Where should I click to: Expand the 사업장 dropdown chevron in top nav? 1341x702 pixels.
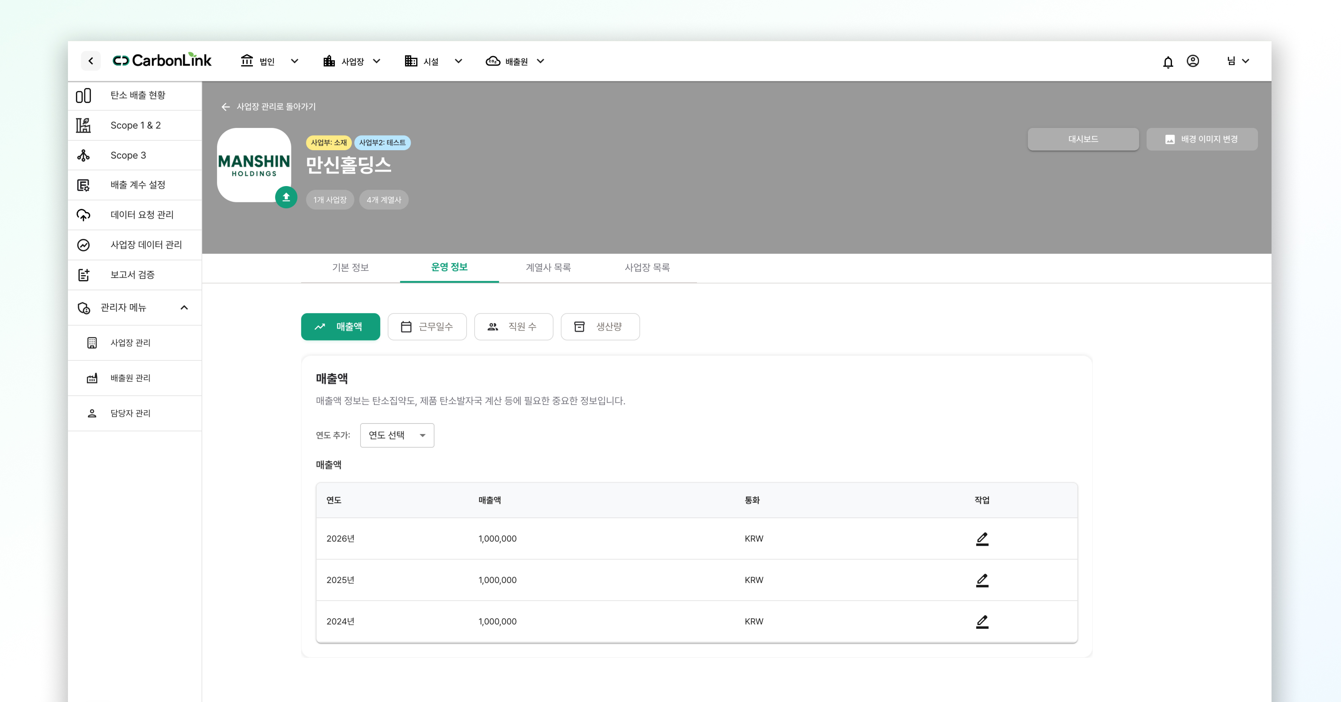[376, 61]
